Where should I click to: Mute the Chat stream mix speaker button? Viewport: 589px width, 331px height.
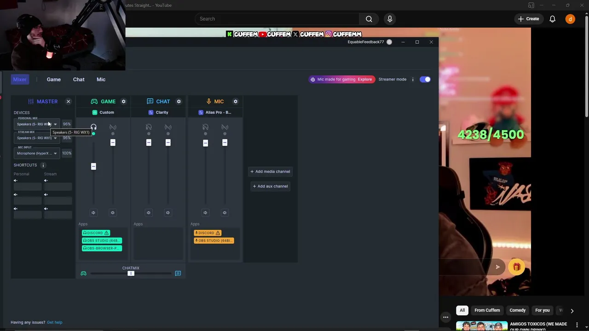click(x=168, y=212)
